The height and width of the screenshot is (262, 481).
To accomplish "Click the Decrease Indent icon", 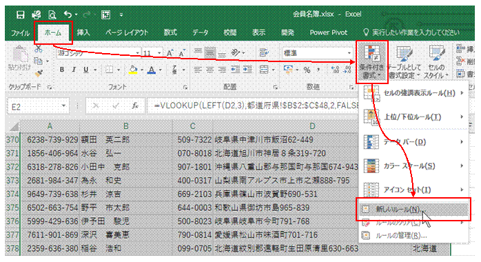I will click(x=236, y=70).
